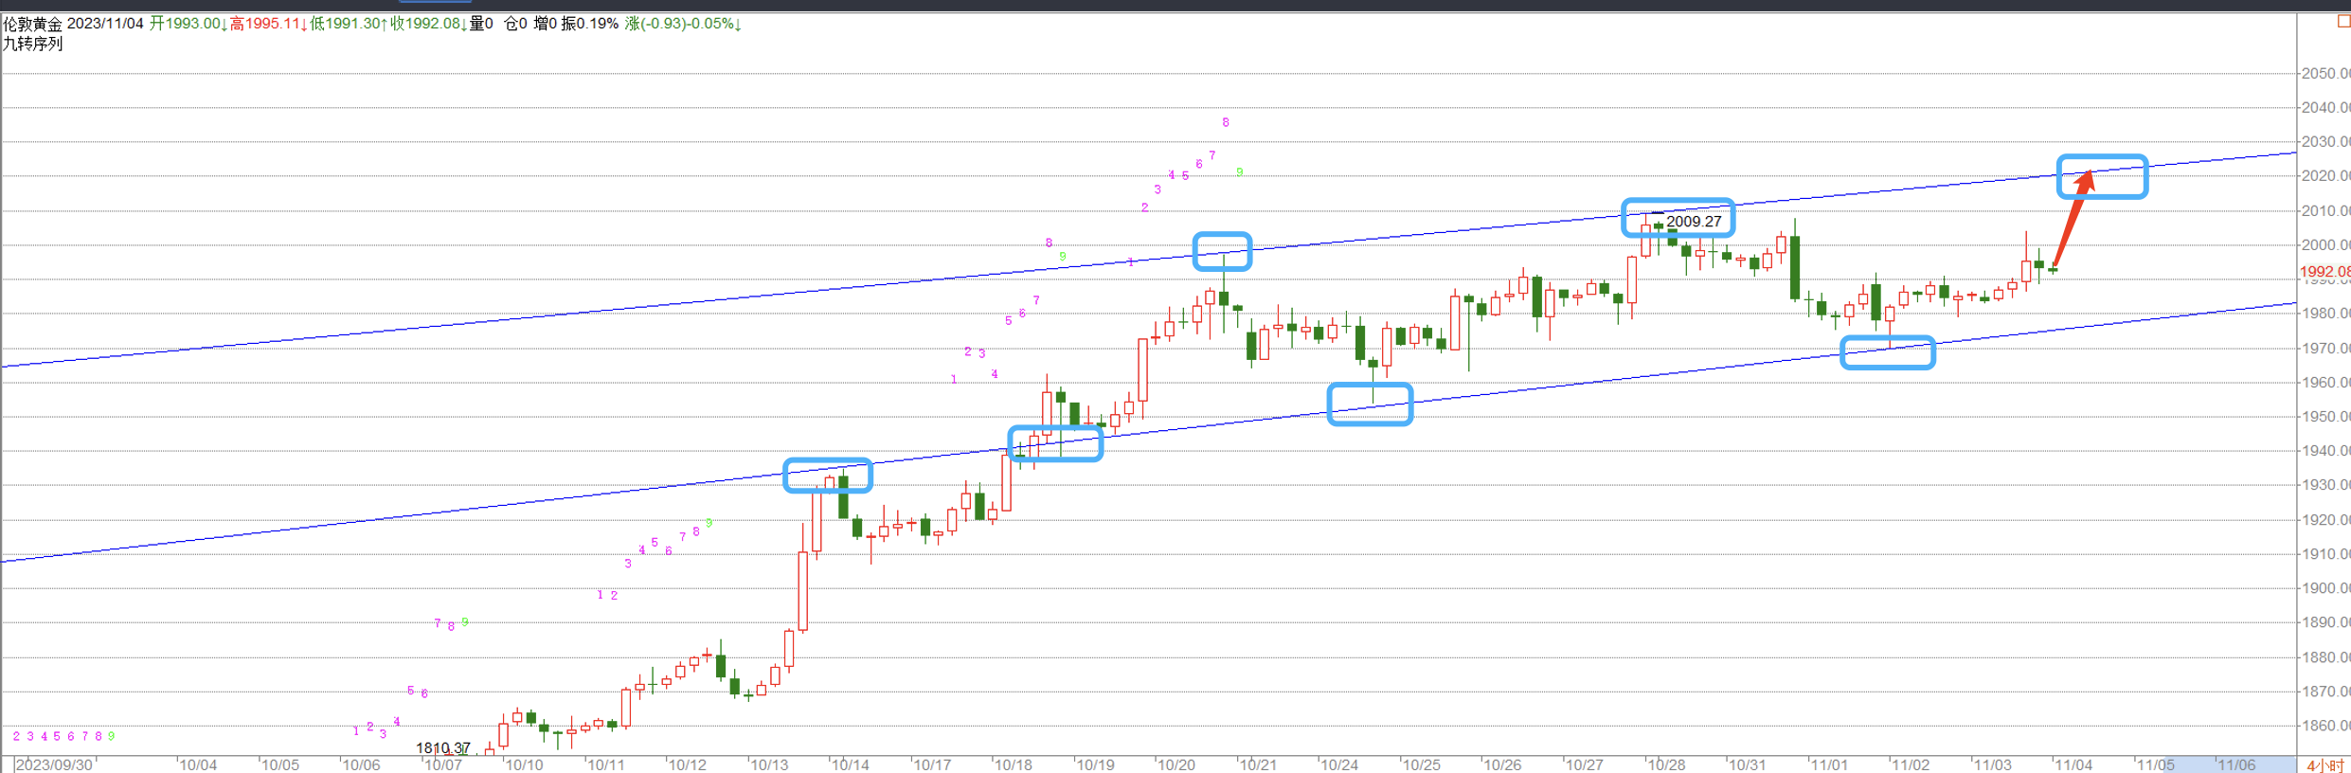Click the small orange square icon top-right
The width and height of the screenshot is (2351, 773).
(2343, 22)
